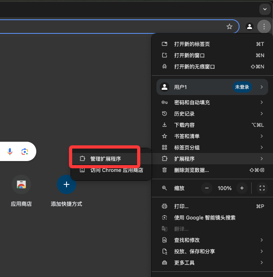Click the user avatar in 用户1 row
The height and width of the screenshot is (277, 273).
click(x=165, y=87)
